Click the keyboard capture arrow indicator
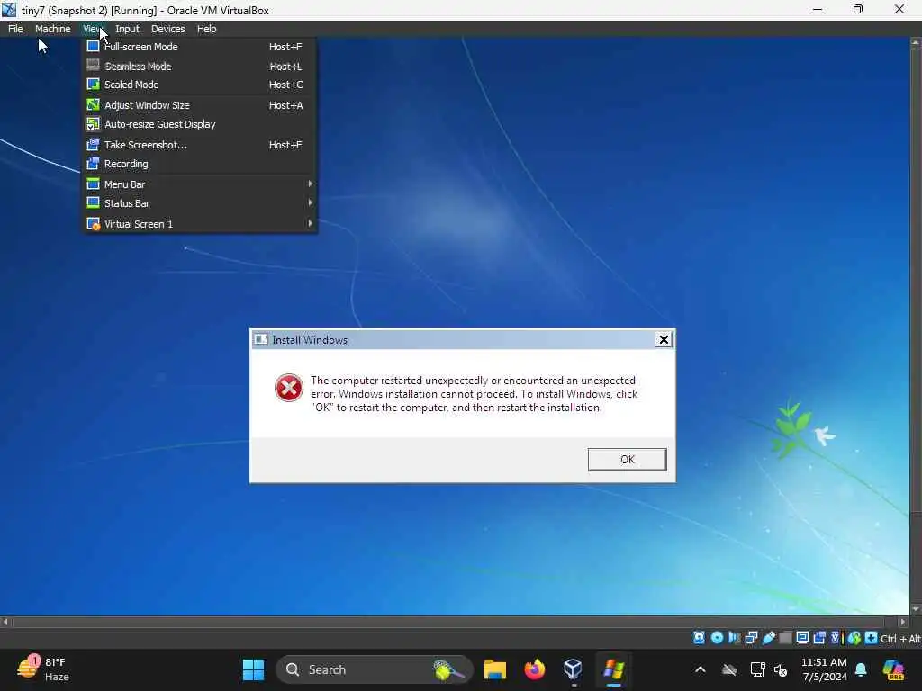Image resolution: width=922 pixels, height=691 pixels. [872, 638]
